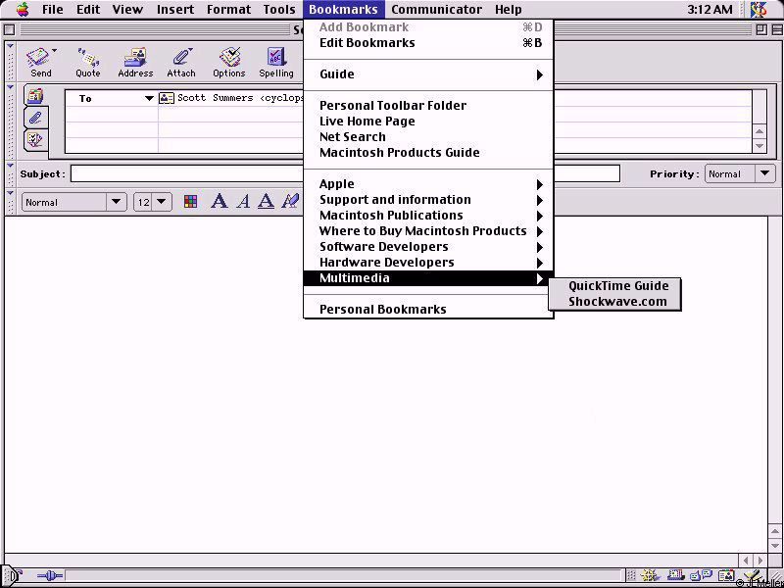Viewport: 784px width, 588px height.
Task: Collapse the formatting toolbar with its triangle
Action: [10, 193]
